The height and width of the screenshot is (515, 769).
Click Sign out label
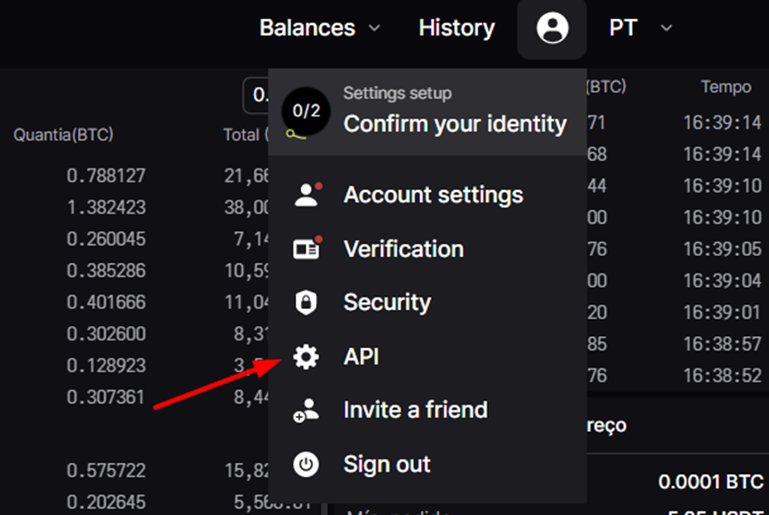(x=387, y=465)
